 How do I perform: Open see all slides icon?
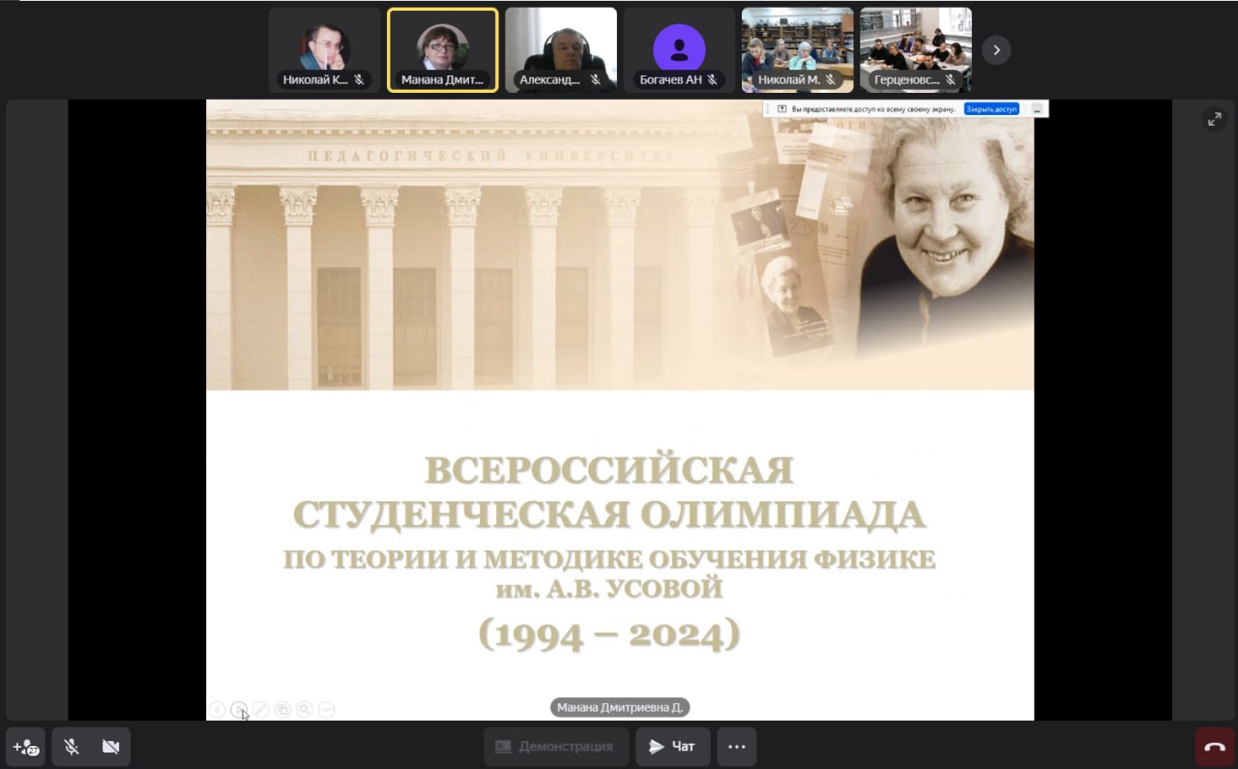point(282,710)
